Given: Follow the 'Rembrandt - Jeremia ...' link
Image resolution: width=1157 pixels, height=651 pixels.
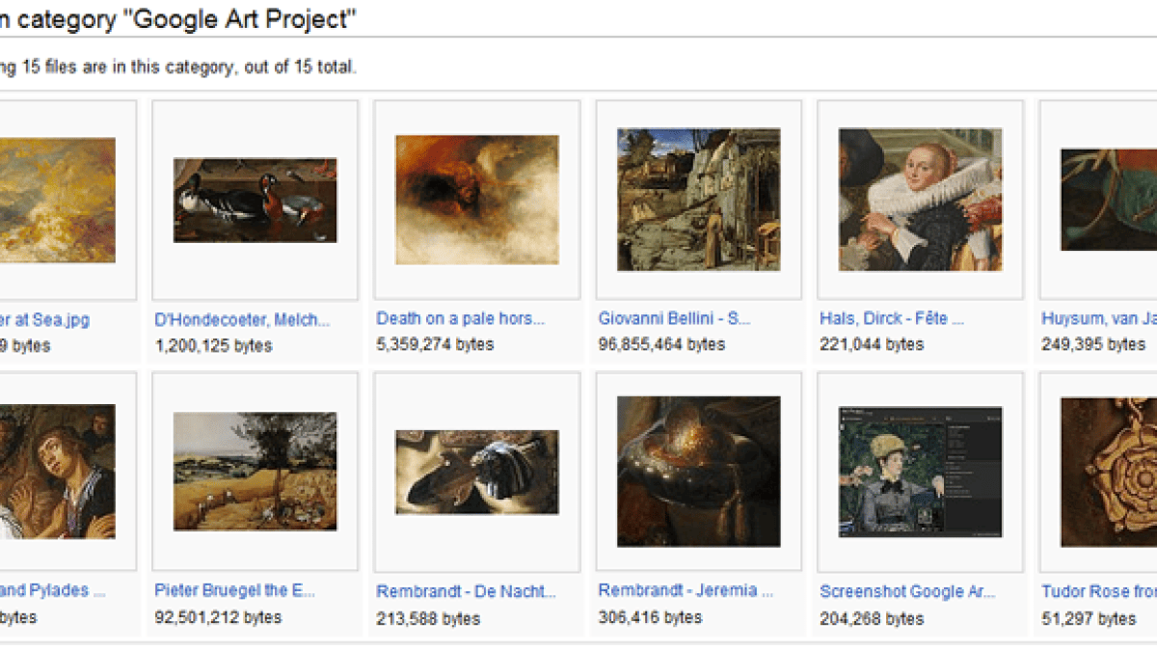Looking at the screenshot, I should [686, 590].
